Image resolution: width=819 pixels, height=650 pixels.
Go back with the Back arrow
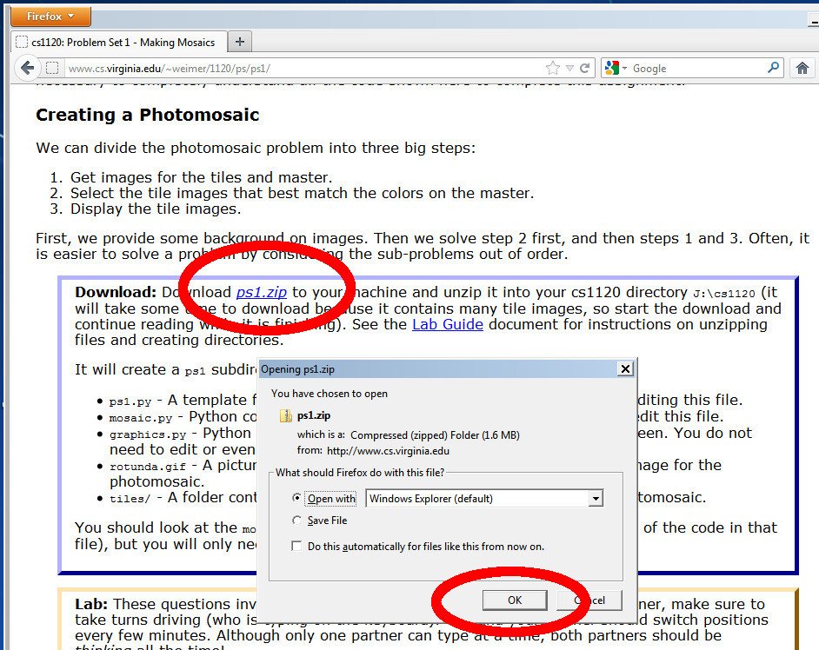(27, 68)
